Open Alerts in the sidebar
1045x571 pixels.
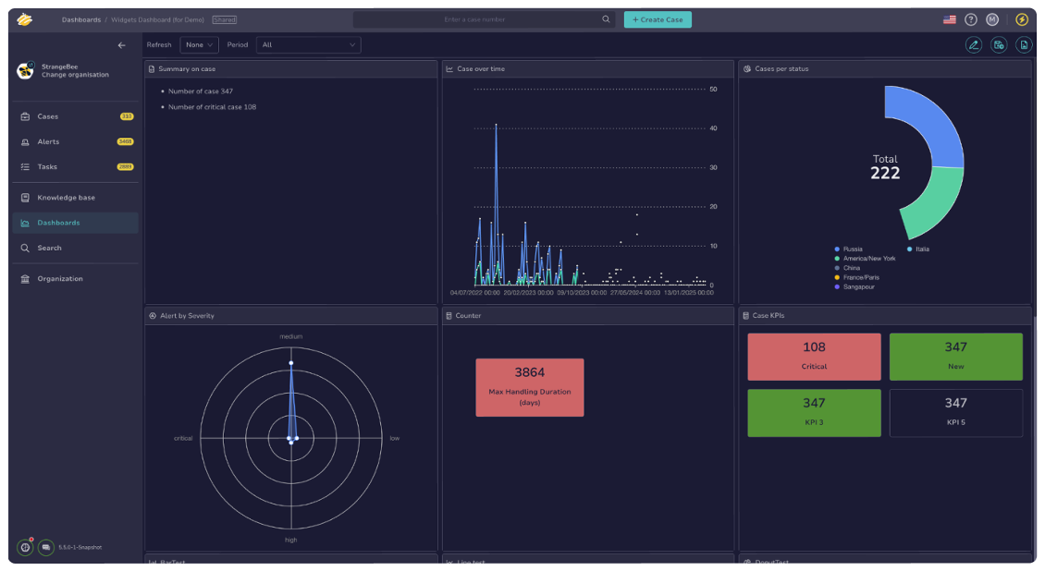click(x=75, y=141)
